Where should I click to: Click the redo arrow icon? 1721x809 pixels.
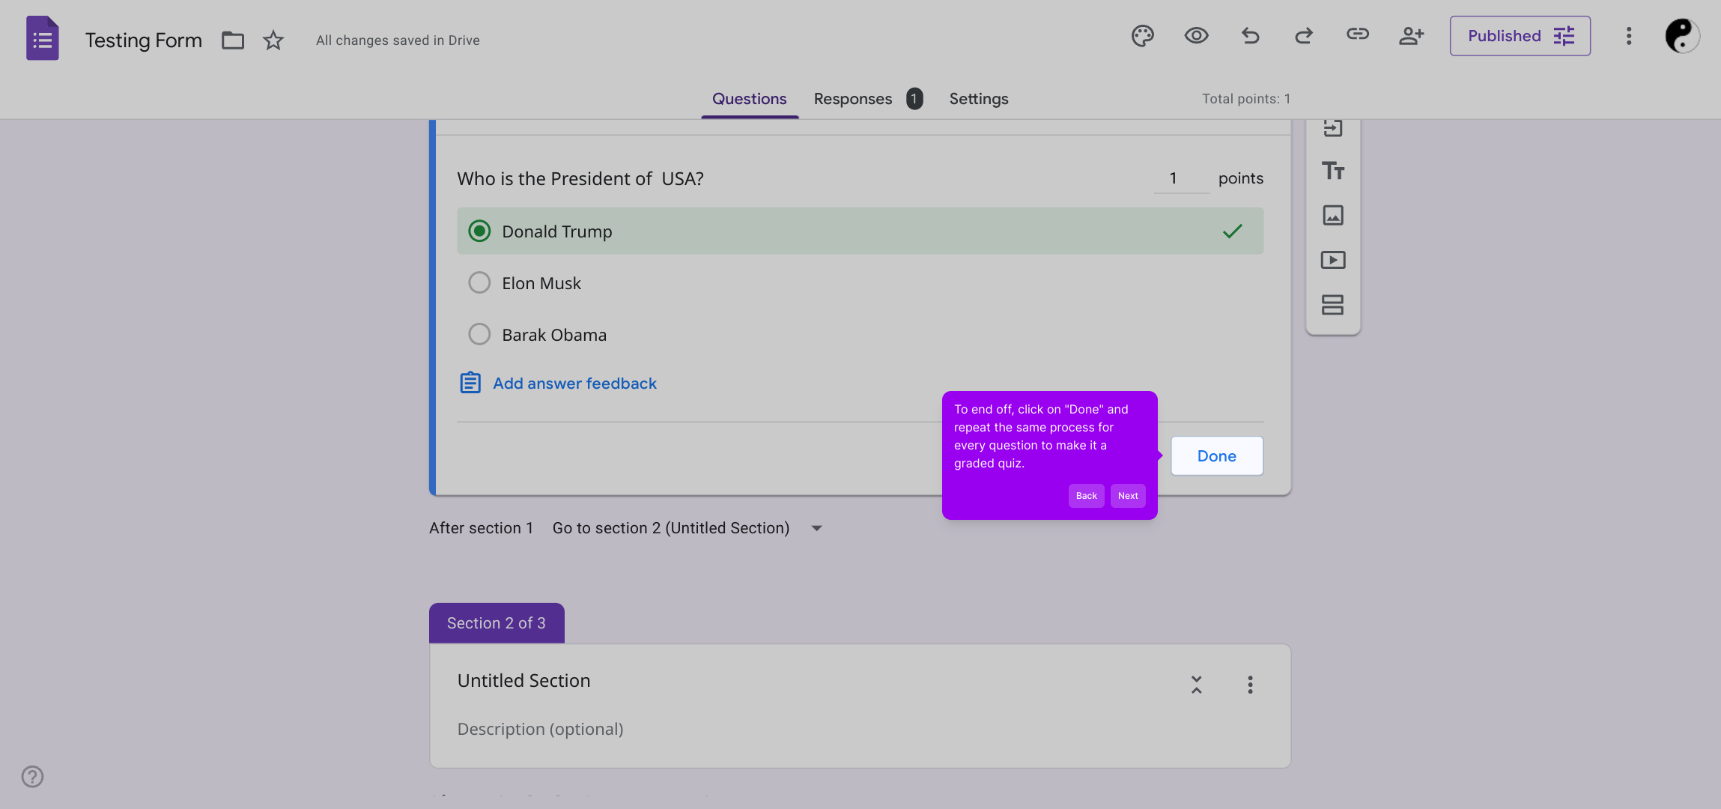[x=1304, y=36]
